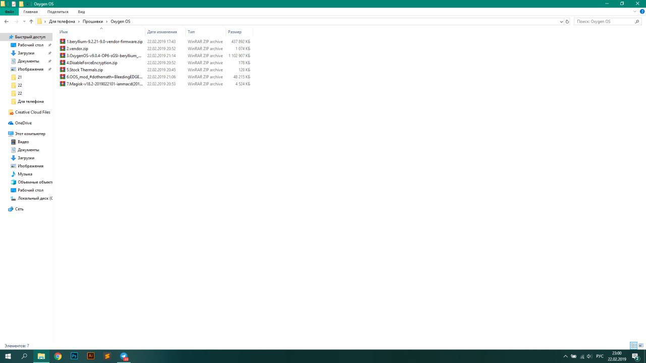The width and height of the screenshot is (646, 363).
Task: Select the 2.vendor.zip file
Action: [77, 48]
